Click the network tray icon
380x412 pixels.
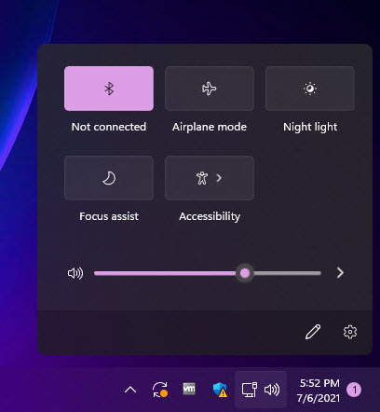click(x=250, y=390)
